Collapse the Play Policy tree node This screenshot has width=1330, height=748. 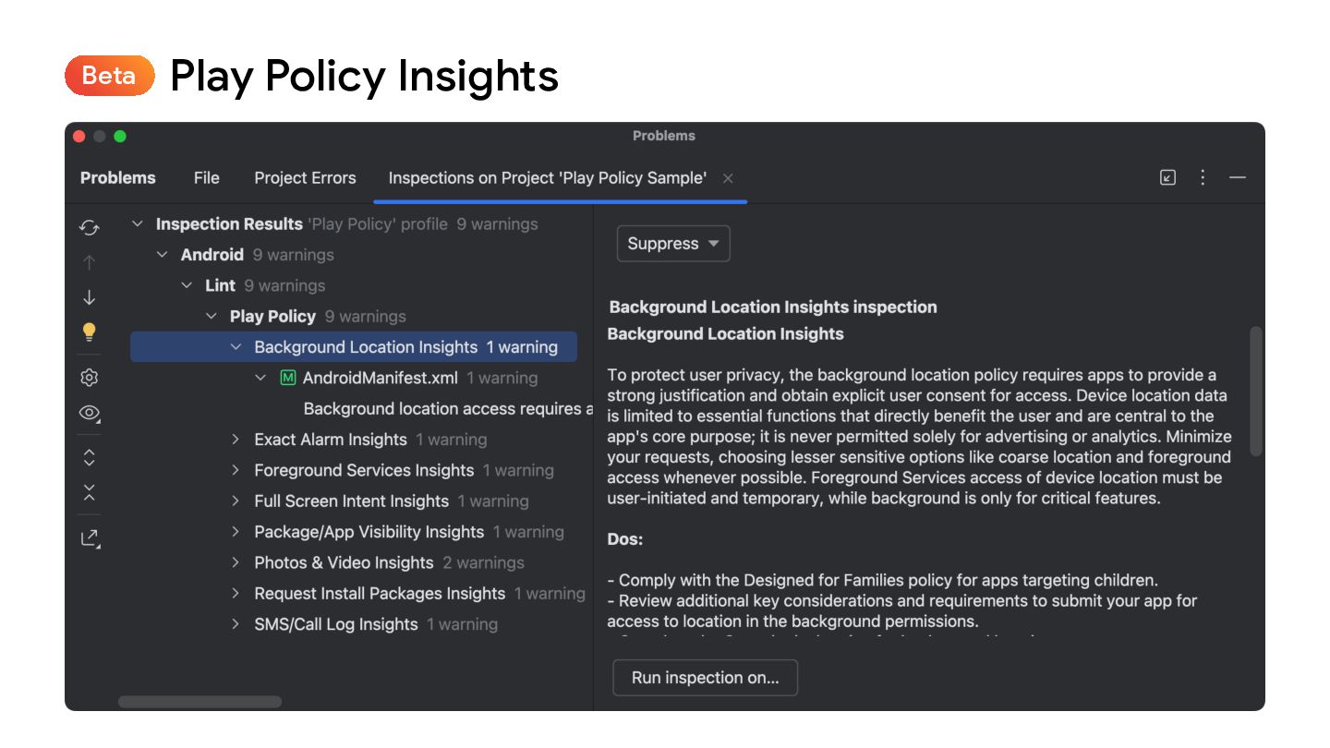[212, 316]
